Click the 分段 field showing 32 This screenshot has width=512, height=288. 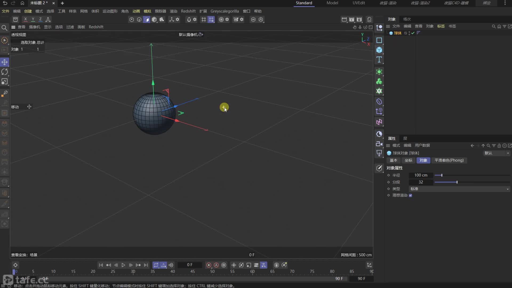421,182
